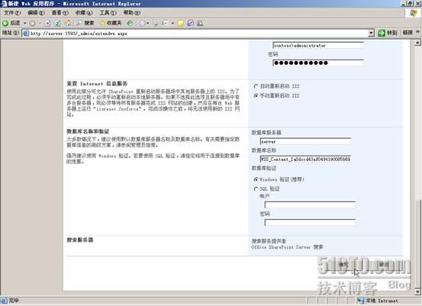
Task: Open the Edit button dropdown arrow
Action: point(172,24)
